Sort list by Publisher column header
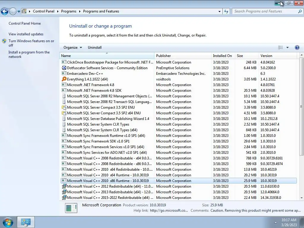The width and height of the screenshot is (304, 228). pos(183,56)
